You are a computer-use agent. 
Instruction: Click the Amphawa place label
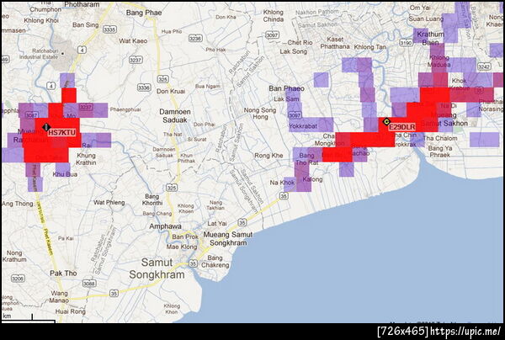point(165,226)
